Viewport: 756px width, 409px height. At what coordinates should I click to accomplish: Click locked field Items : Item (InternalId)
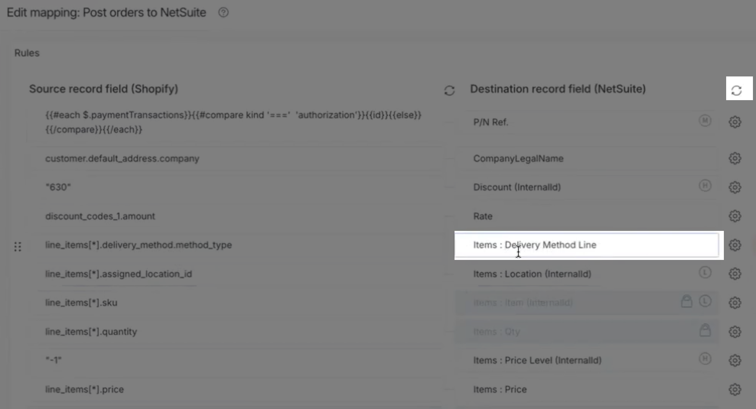click(x=587, y=303)
